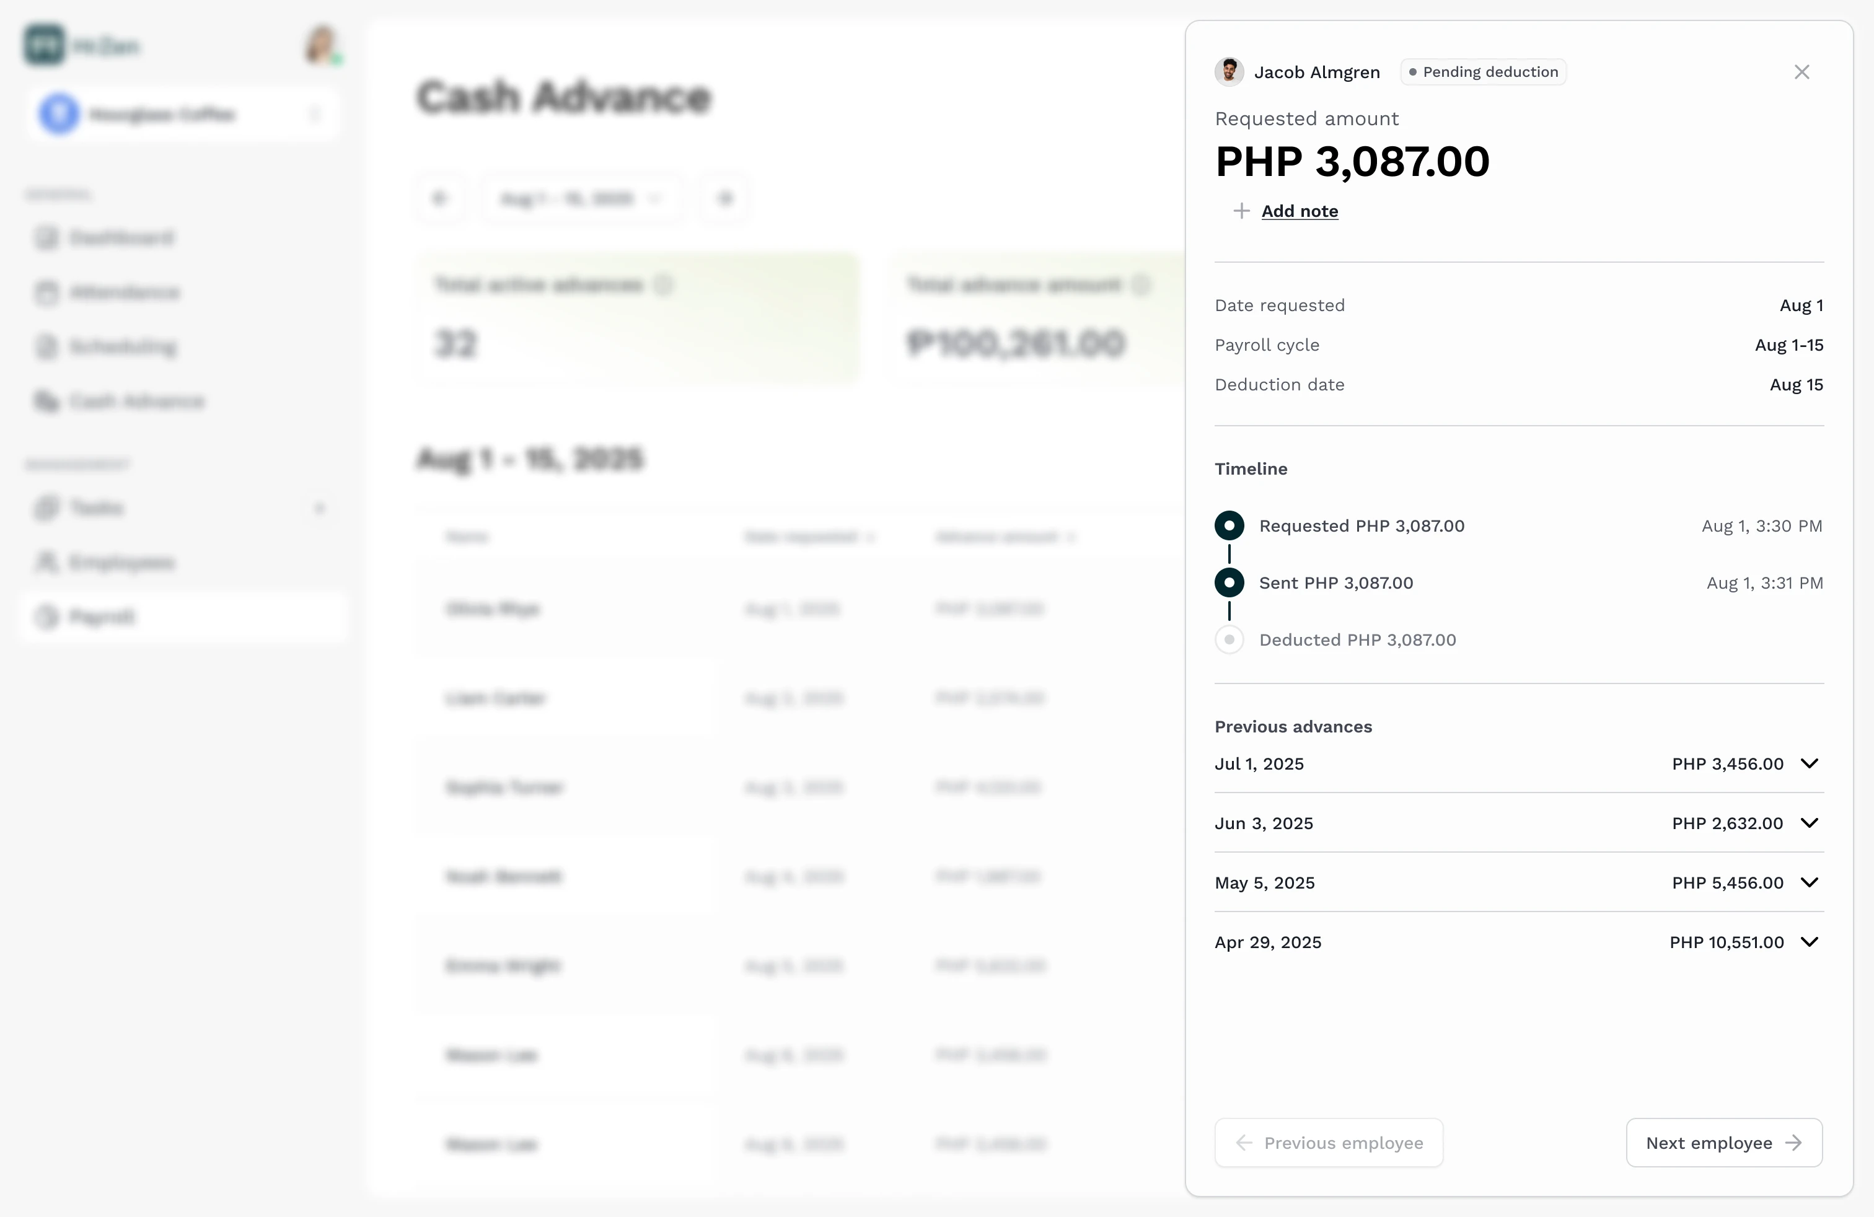Go to the Previous employee
Screen dimensions: 1874x1217
tap(1328, 1143)
